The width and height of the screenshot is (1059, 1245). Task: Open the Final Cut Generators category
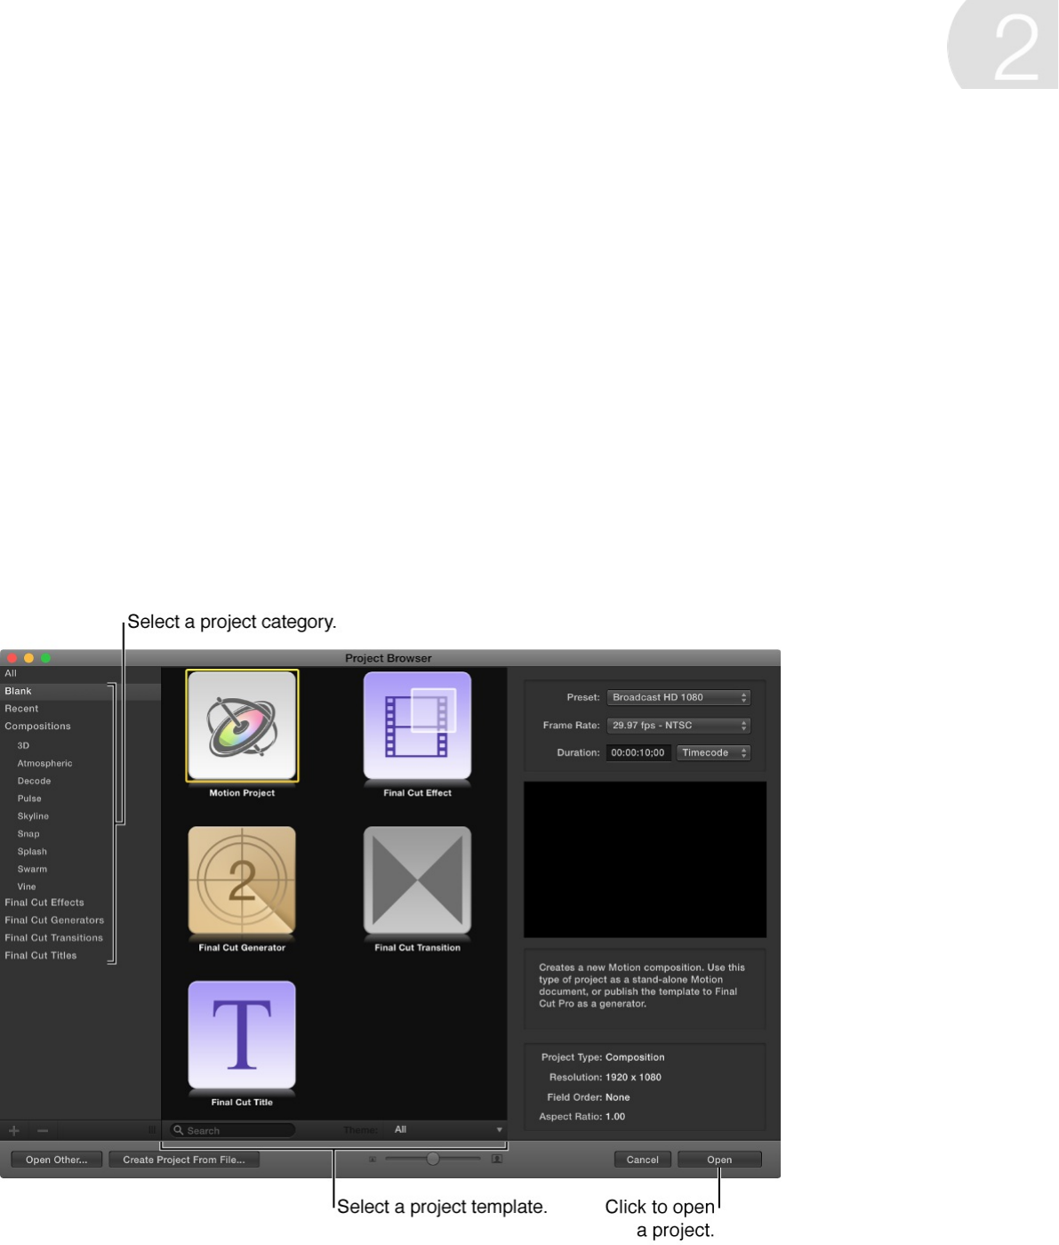[54, 920]
